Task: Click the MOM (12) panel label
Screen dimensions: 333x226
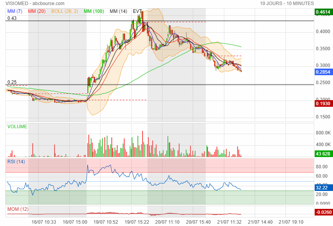Action: 18,209
